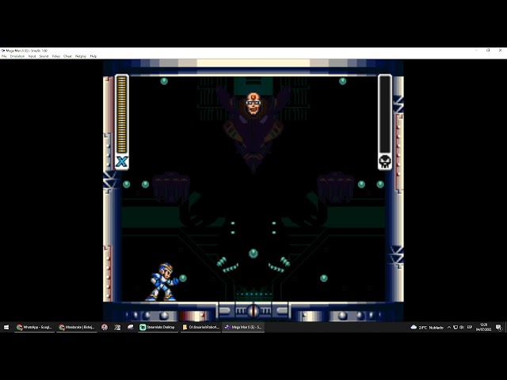Image resolution: width=507 pixels, height=380 pixels.
Task: Open the Video menu
Action: point(56,56)
